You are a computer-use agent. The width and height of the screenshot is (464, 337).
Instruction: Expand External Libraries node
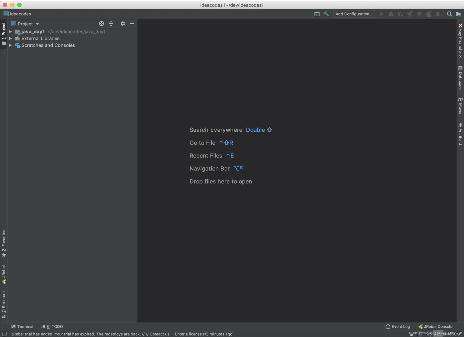click(x=10, y=38)
